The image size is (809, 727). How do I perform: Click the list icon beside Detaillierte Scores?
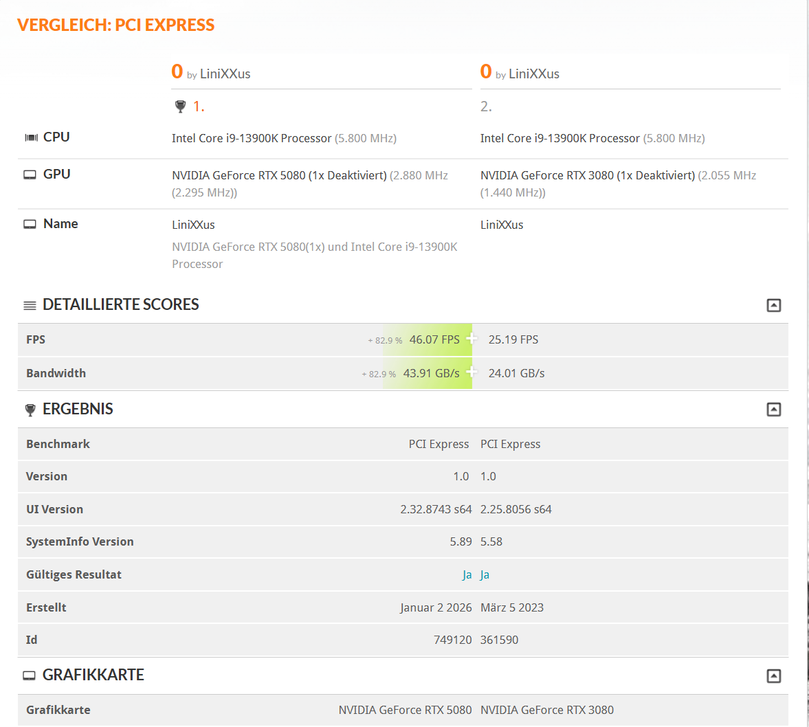pos(30,306)
